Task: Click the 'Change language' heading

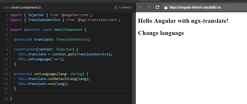Action: coord(161,33)
